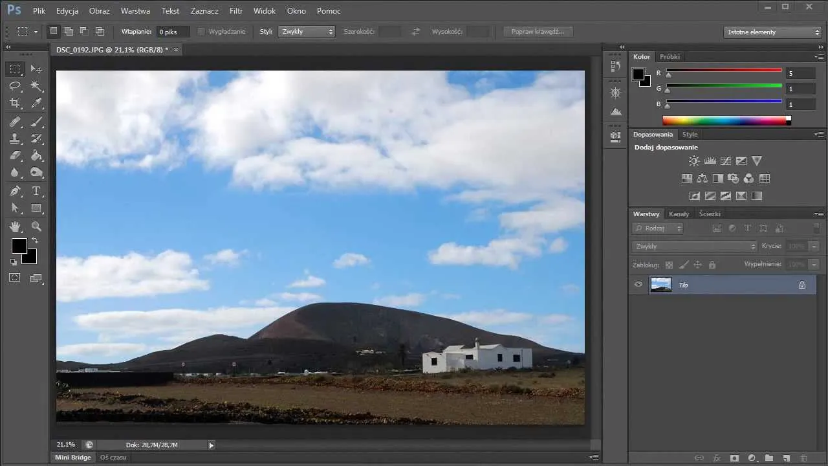Activate the Crop tool
Screen dimensions: 828x466
coord(14,102)
